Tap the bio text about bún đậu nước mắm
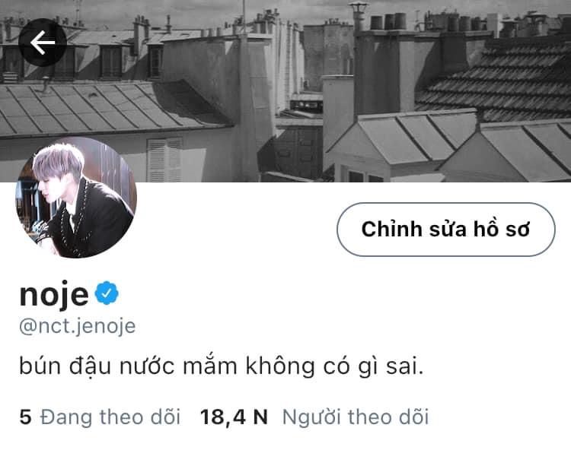This screenshot has height=450, width=571. (222, 366)
